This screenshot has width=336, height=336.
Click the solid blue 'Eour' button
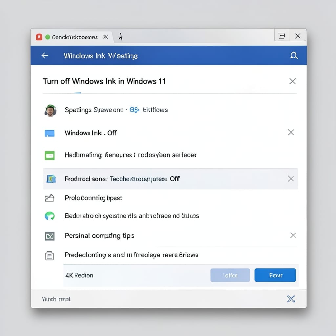click(x=275, y=275)
